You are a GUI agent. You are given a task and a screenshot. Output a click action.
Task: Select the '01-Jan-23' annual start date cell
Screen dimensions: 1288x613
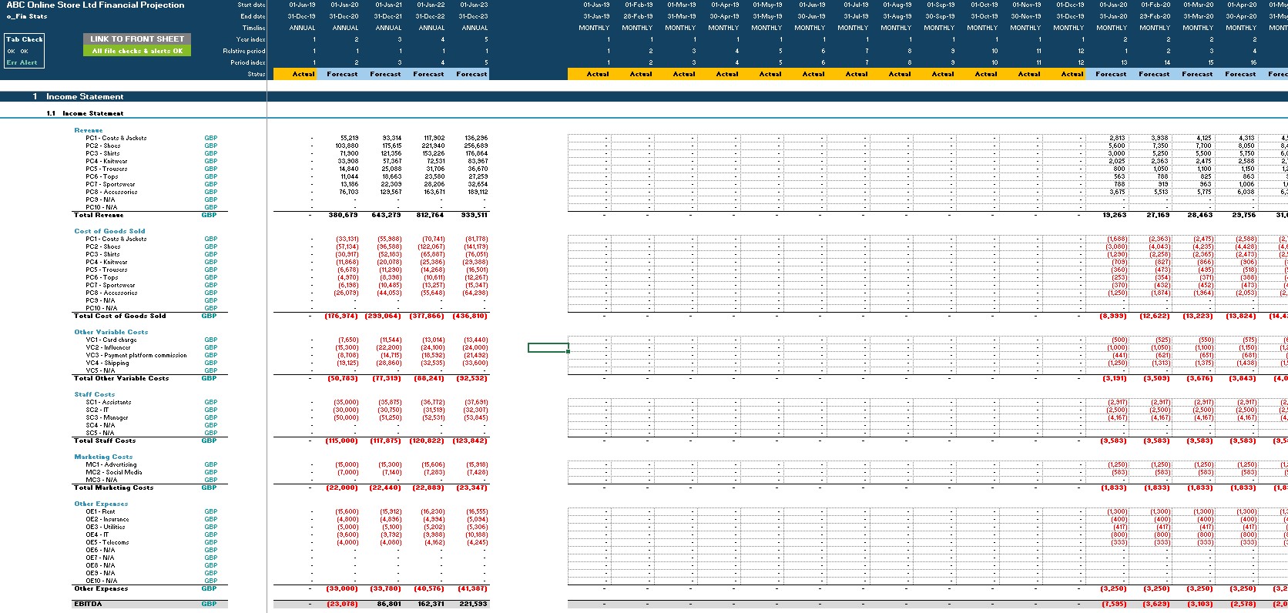click(475, 5)
